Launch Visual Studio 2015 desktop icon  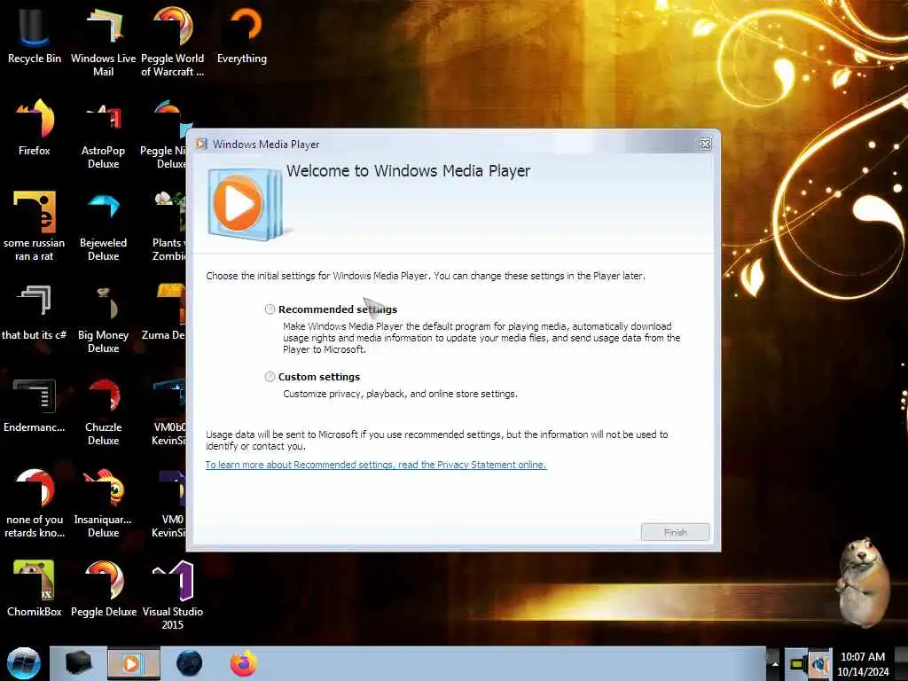click(173, 595)
